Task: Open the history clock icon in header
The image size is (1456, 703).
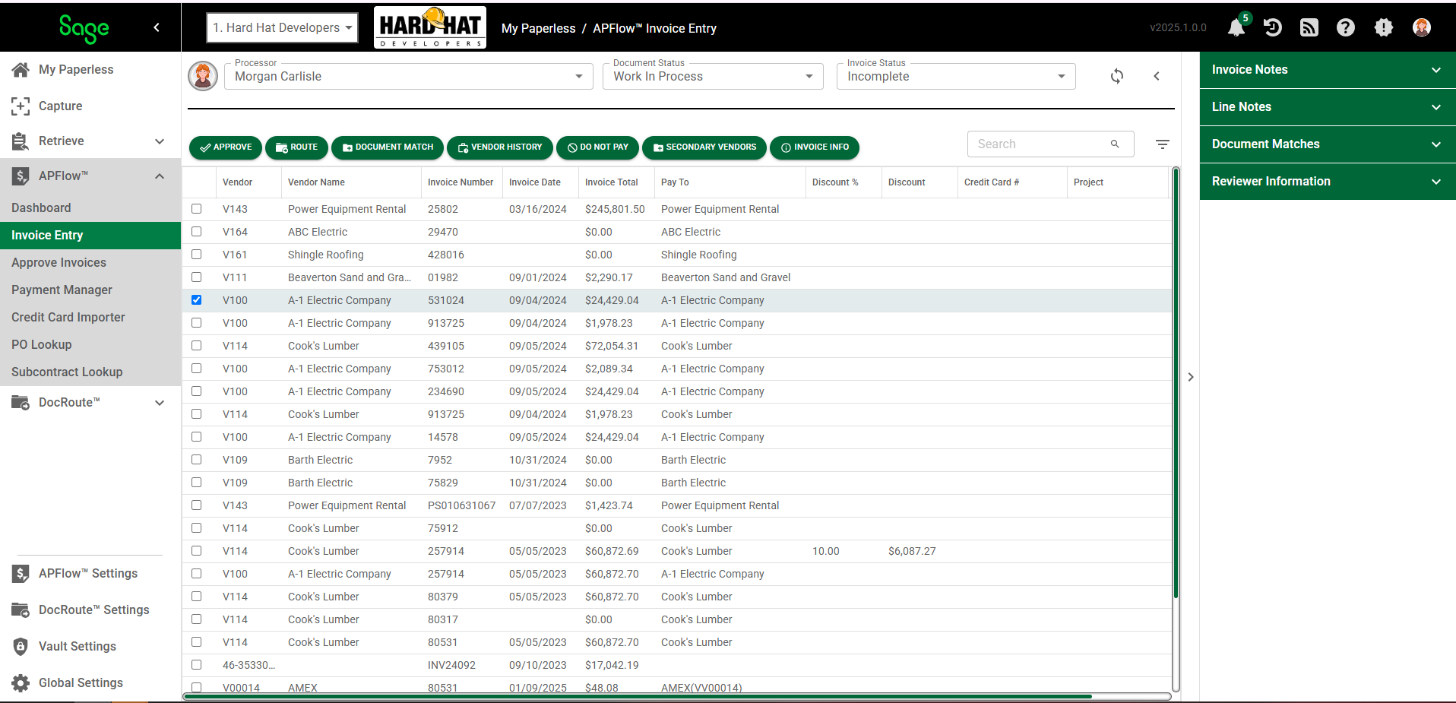Action: pos(1273,28)
